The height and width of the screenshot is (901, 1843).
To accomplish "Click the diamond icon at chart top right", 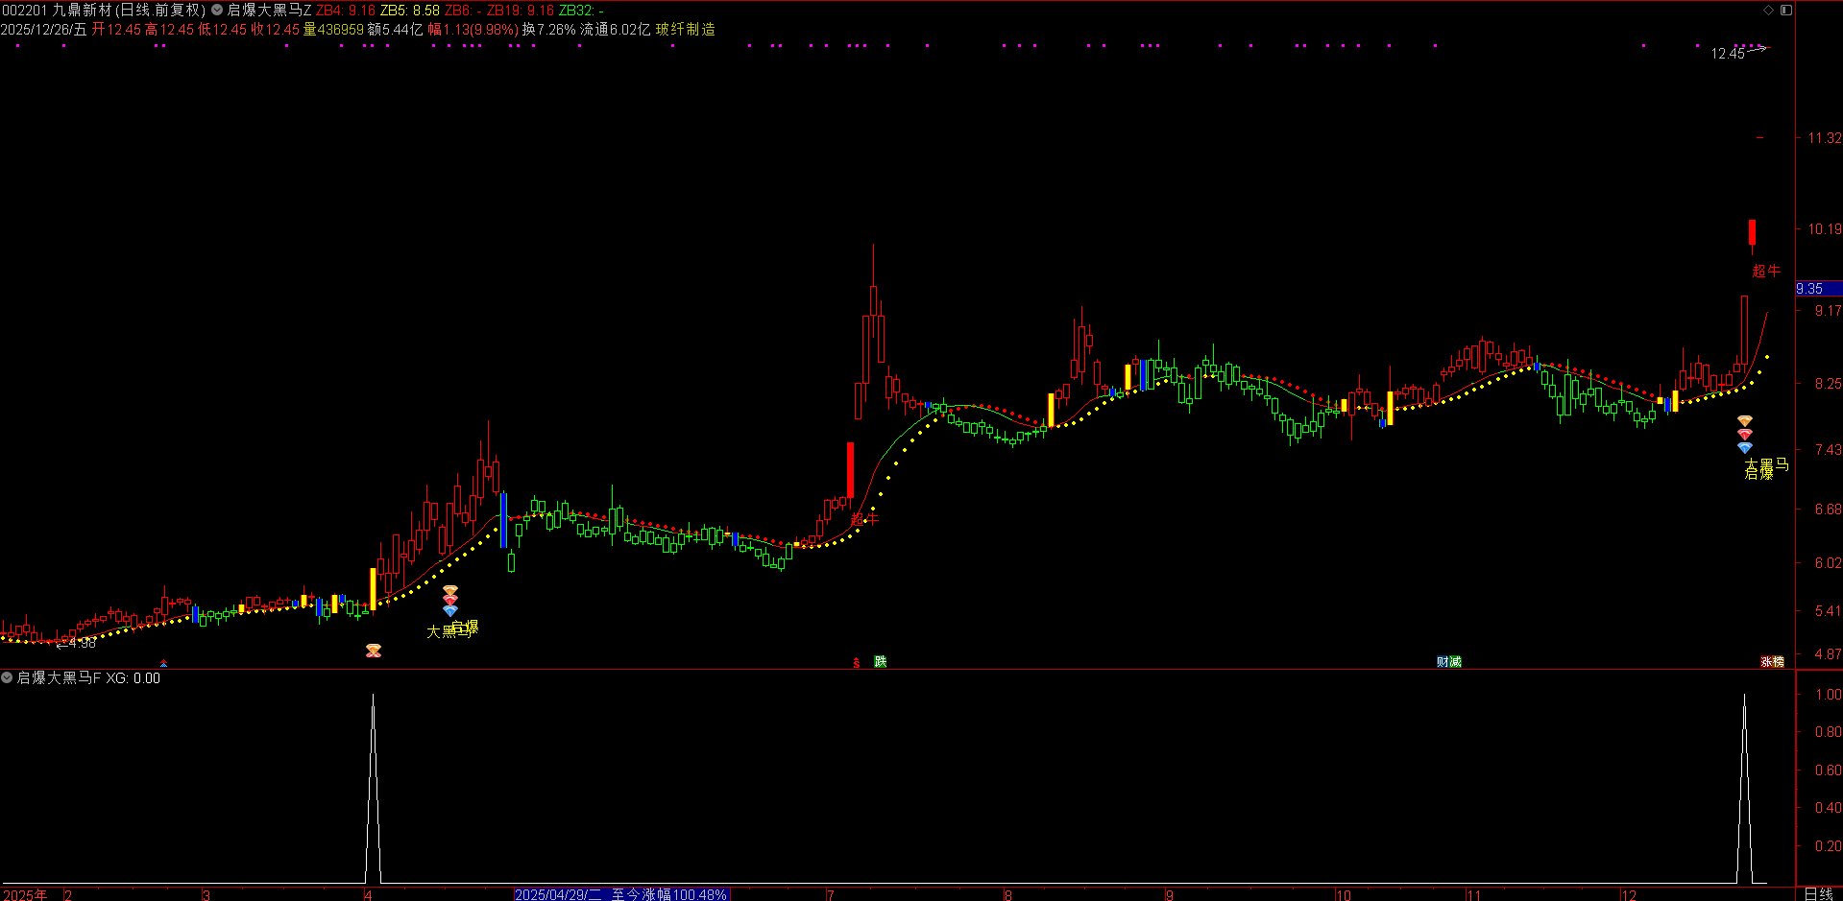I will click(1768, 11).
